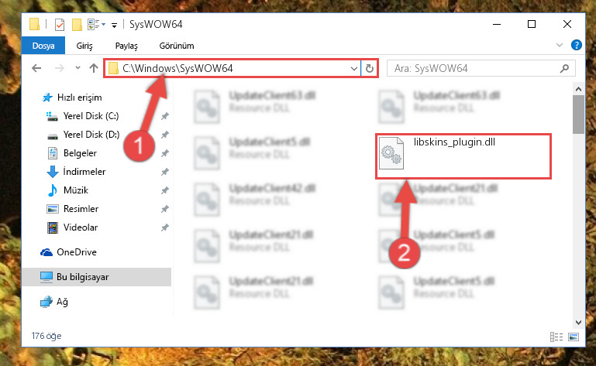Click the Properties checkmark quick access icon
This screenshot has height=366, width=596.
(60, 25)
